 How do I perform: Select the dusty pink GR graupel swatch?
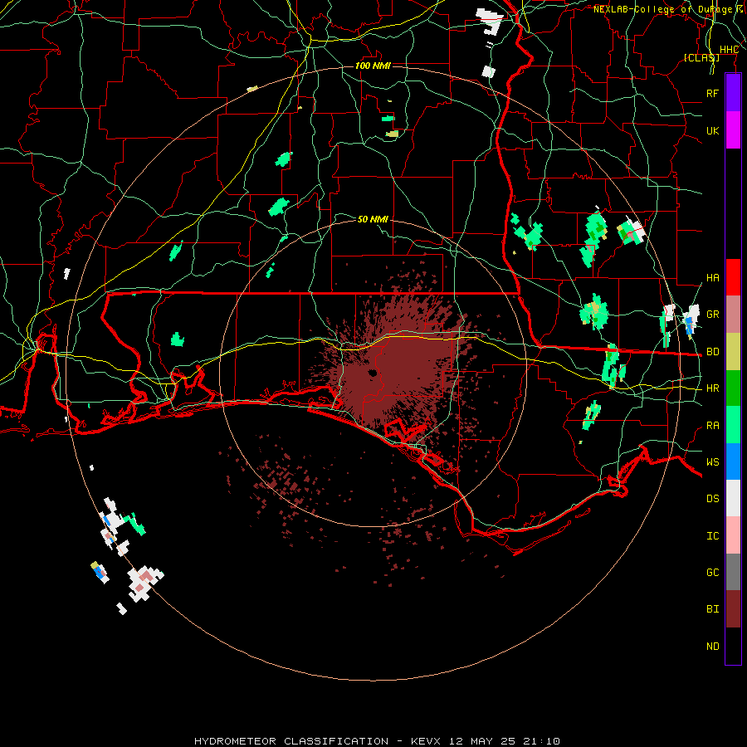coord(733,314)
